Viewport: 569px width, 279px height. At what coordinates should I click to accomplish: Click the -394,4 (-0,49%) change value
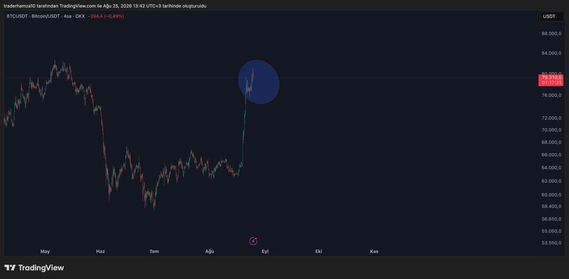tap(106, 16)
